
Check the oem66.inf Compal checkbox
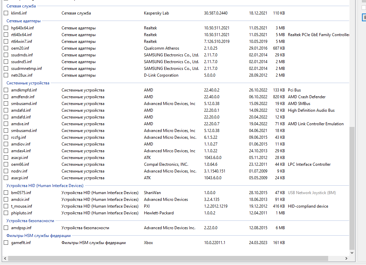click(6, 164)
